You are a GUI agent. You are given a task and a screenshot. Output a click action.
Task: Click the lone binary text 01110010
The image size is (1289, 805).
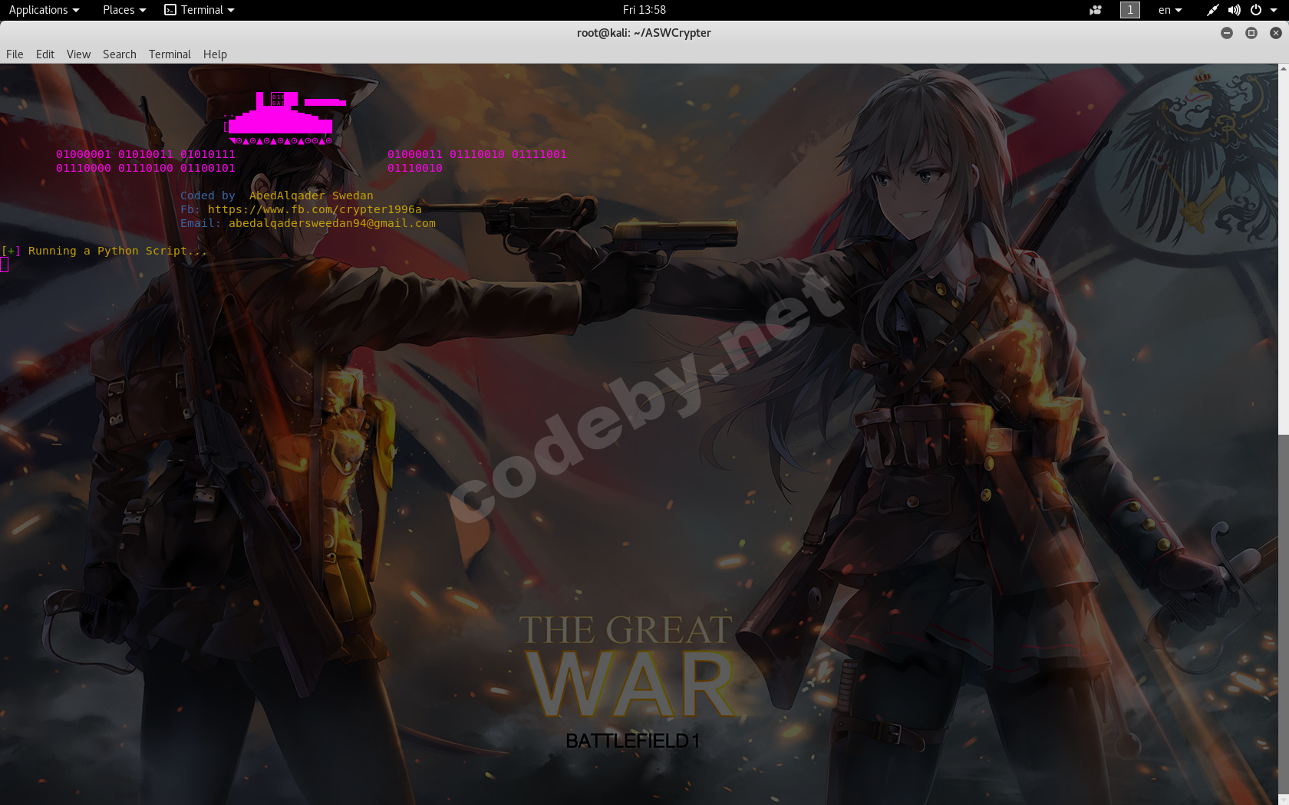coord(415,168)
